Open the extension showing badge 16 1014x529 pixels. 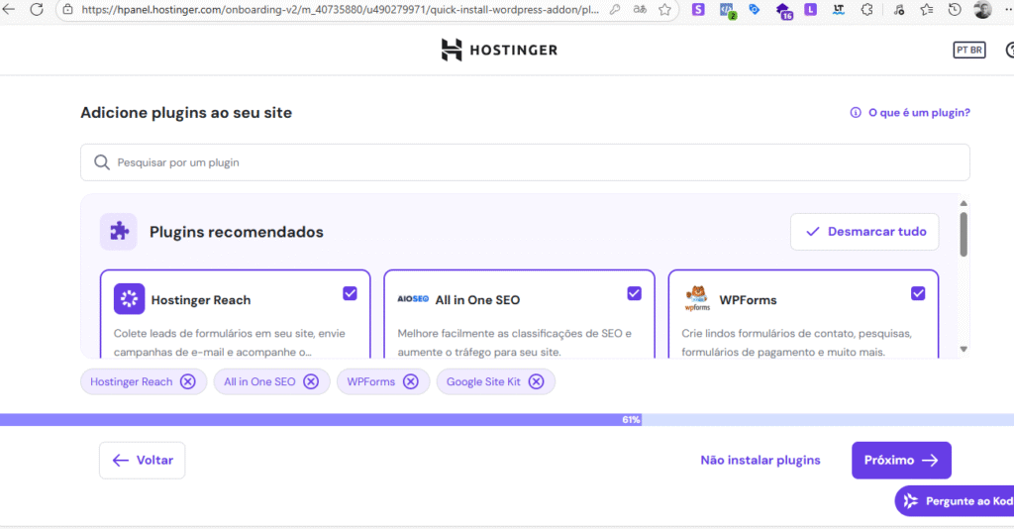pos(783,11)
